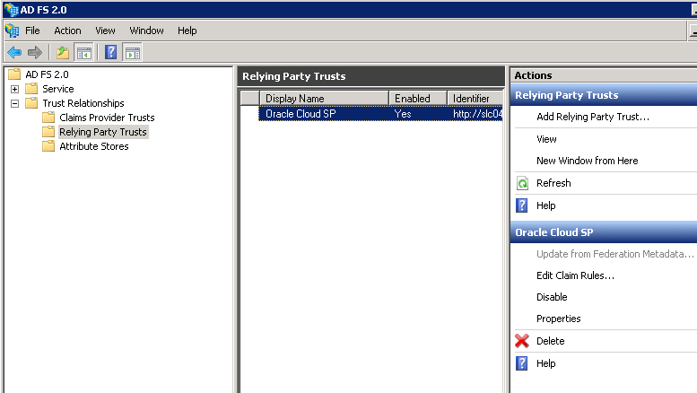
Task: Click Help icon under Relying Party Trusts actions
Action: (522, 205)
